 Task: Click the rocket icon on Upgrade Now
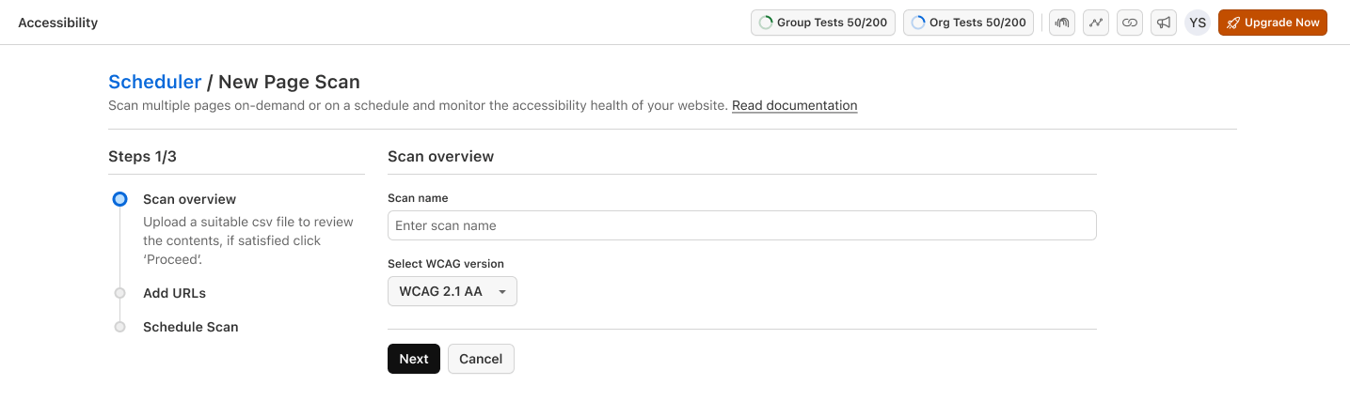[x=1232, y=23]
